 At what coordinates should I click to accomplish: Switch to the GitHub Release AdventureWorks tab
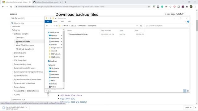[x=47, y=2]
